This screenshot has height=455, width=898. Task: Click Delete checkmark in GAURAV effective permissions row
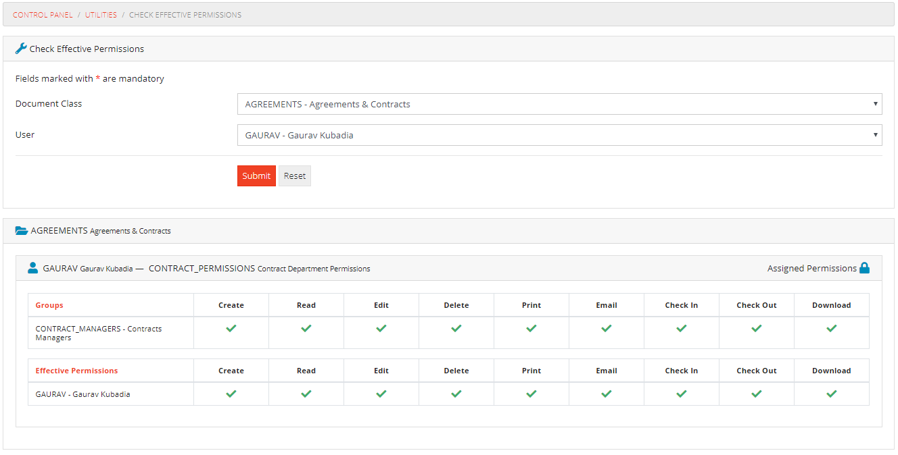456,394
